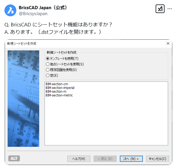Click the Grok xI icon on the post
177x167 pixels.
click(160, 9)
